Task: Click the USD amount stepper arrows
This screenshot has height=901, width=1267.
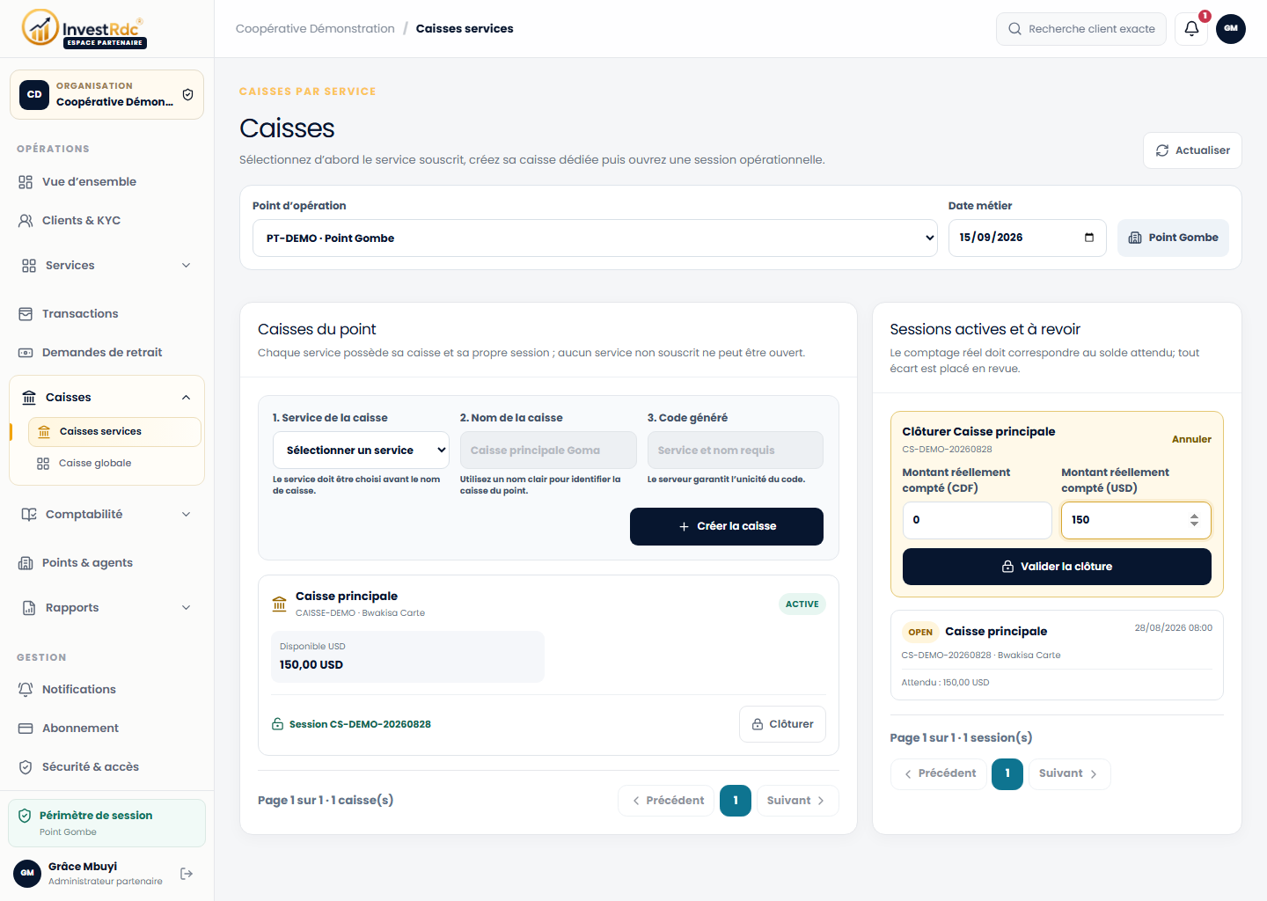Action: 1194,520
